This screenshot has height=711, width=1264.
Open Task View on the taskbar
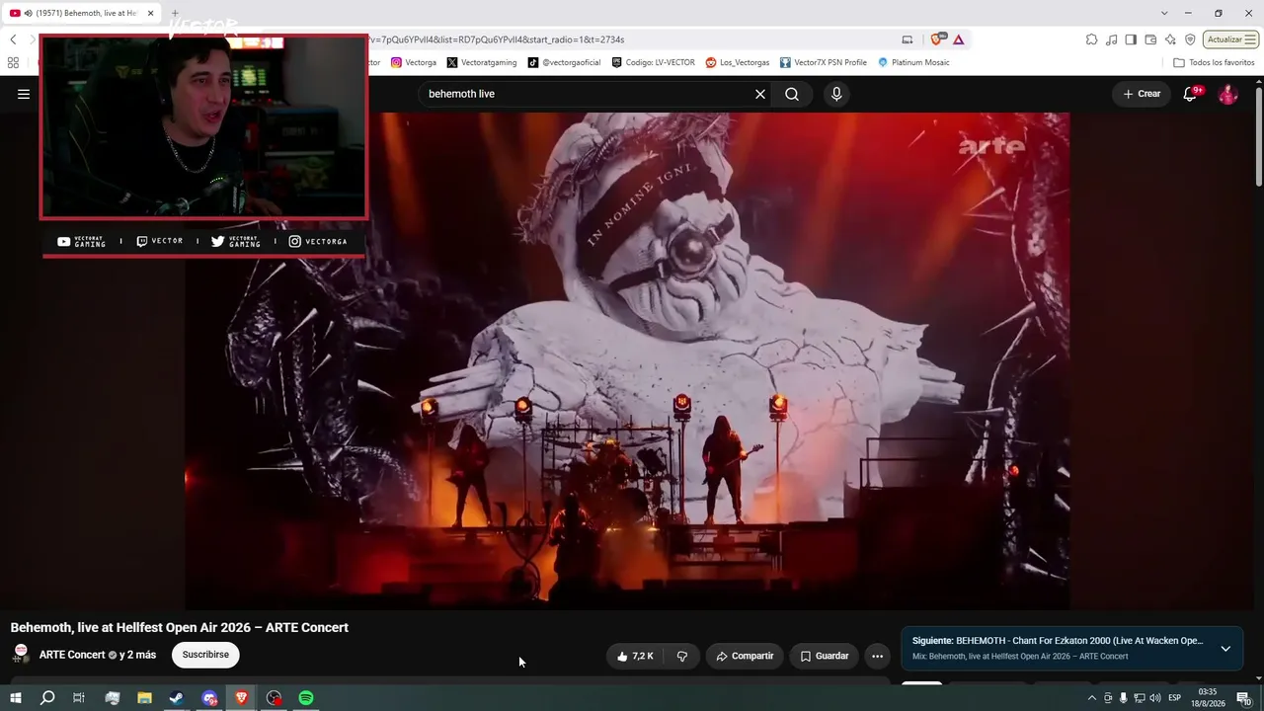click(79, 698)
